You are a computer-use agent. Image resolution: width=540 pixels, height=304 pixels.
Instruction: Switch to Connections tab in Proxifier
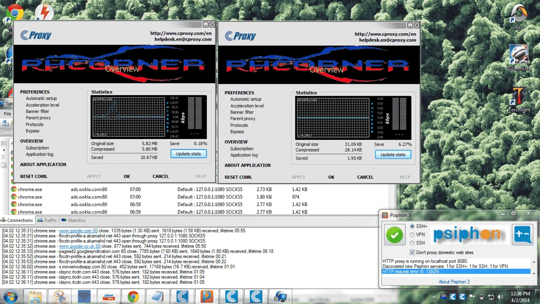[x=17, y=220]
